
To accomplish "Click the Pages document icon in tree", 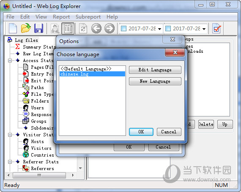I will (x=25, y=67).
